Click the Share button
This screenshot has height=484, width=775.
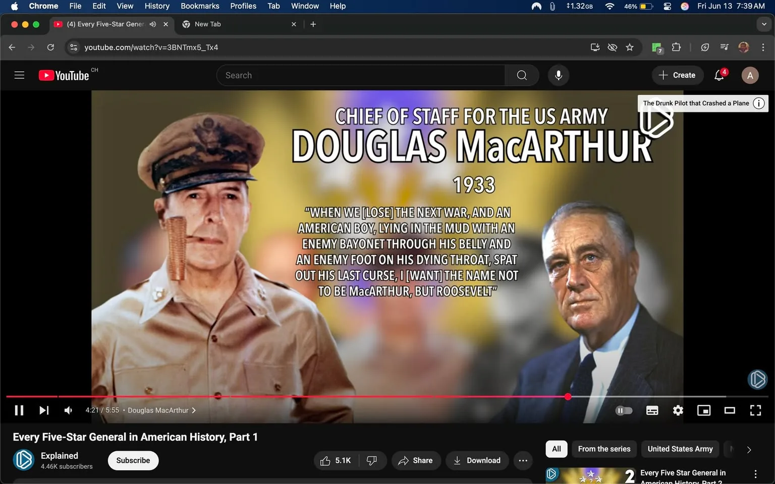(416, 460)
